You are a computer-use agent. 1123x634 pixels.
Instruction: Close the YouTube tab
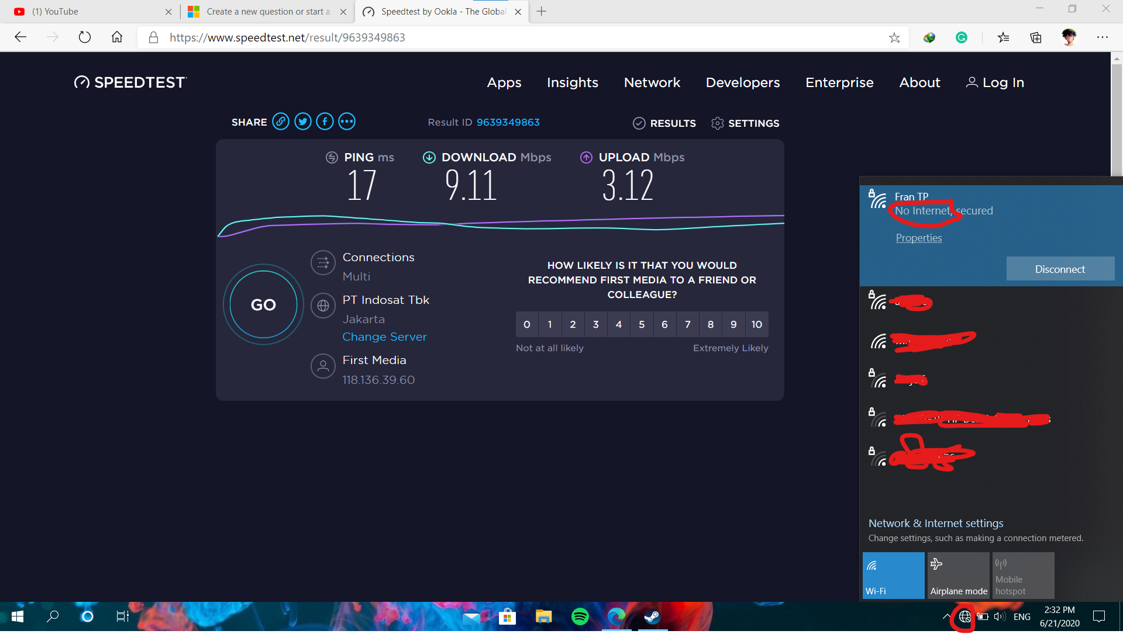(168, 12)
